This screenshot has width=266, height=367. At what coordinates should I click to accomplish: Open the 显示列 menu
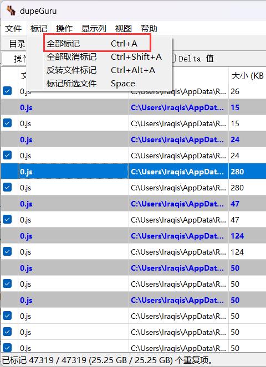(x=94, y=29)
